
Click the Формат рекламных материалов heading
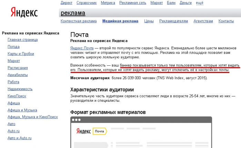pos(108,112)
